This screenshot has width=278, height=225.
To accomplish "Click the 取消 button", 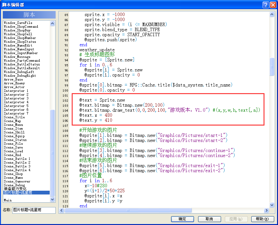I will point(209,219).
